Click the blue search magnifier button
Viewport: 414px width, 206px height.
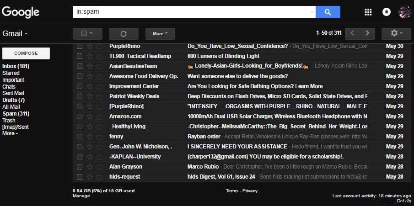coord(328,12)
